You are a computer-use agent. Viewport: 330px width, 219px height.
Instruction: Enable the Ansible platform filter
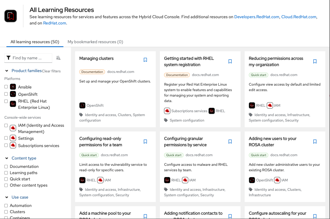click(6, 87)
